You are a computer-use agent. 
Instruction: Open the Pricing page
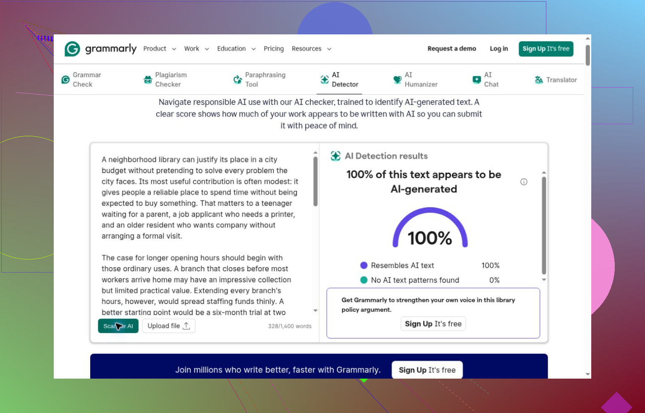(274, 49)
